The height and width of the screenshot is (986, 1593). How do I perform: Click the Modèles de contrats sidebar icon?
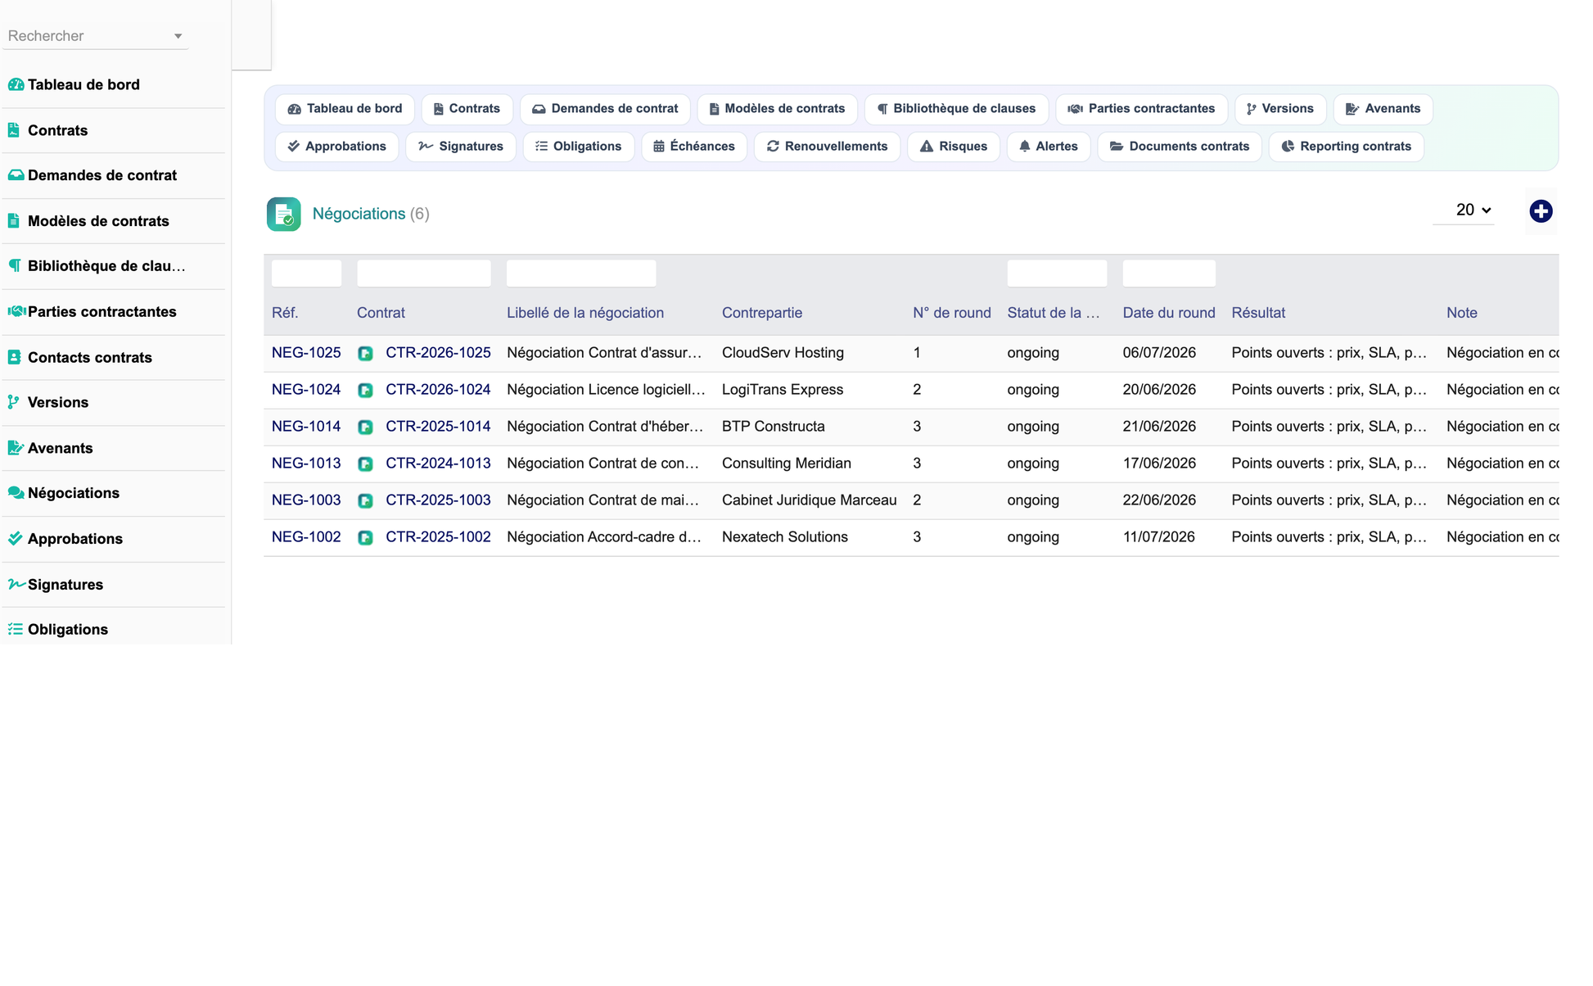point(14,221)
